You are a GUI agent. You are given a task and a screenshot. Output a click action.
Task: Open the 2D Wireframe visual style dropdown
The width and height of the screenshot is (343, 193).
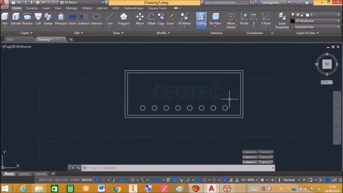coord(315,21)
